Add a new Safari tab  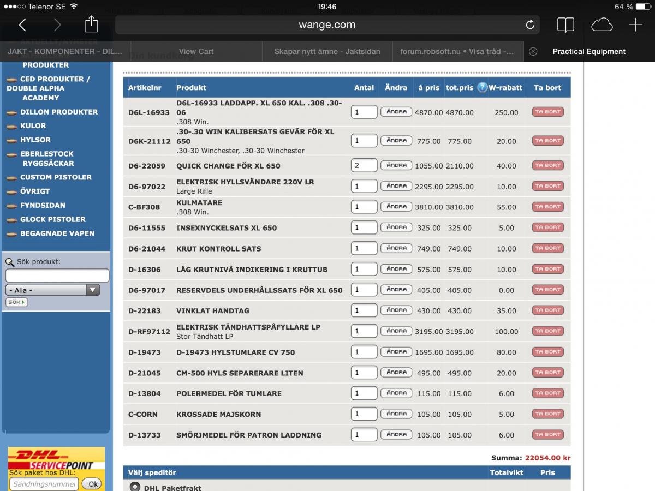coord(635,25)
